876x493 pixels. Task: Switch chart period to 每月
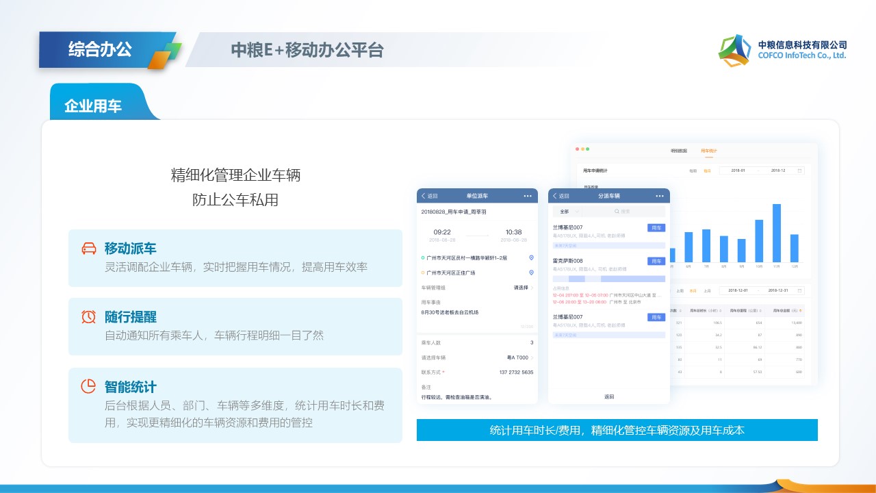pyautogui.click(x=707, y=170)
